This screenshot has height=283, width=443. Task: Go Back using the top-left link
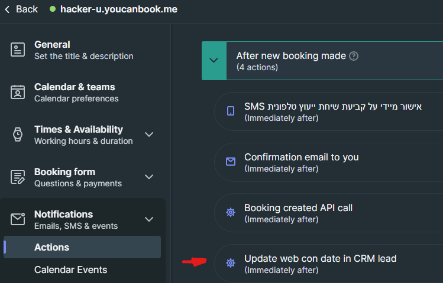21,9
